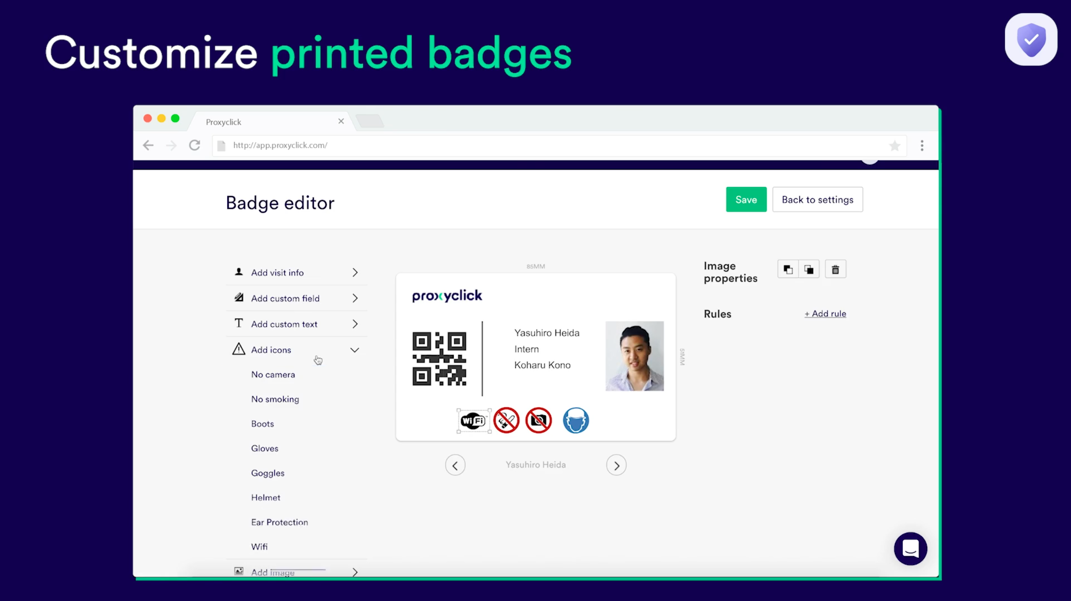
Task: Click the + Add rule link
Action: 825,314
